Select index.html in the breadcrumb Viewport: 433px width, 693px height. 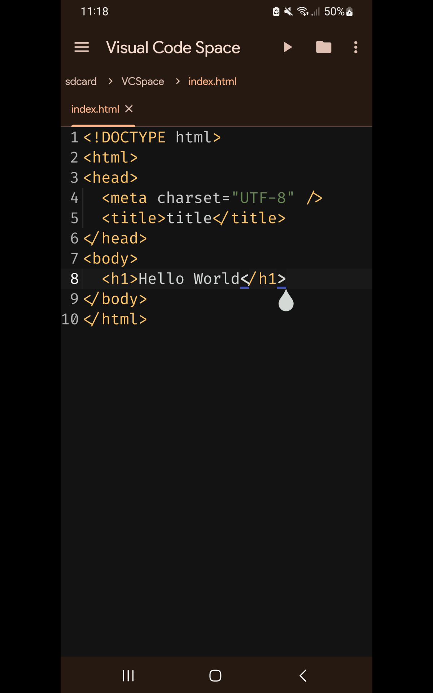point(212,81)
